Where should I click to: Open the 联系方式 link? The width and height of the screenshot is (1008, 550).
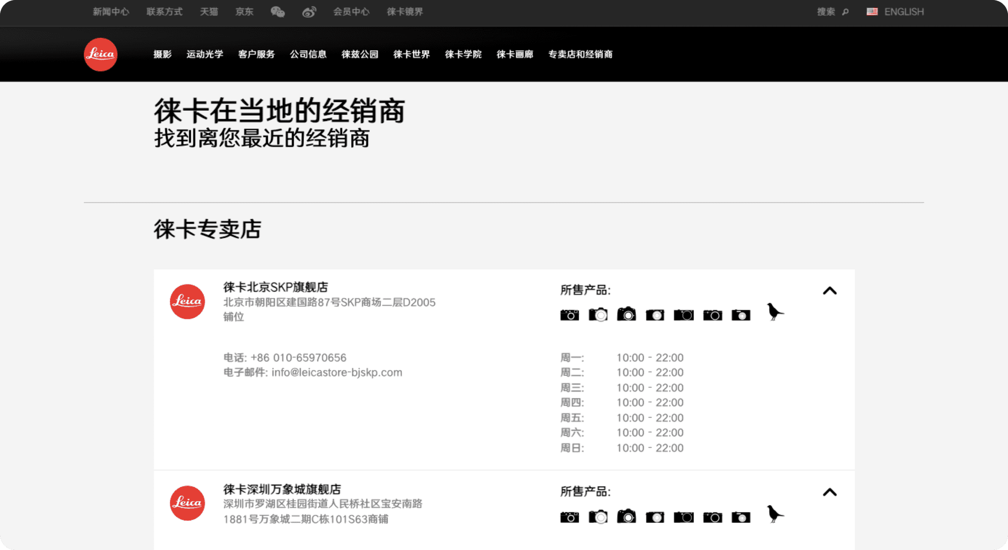click(164, 12)
